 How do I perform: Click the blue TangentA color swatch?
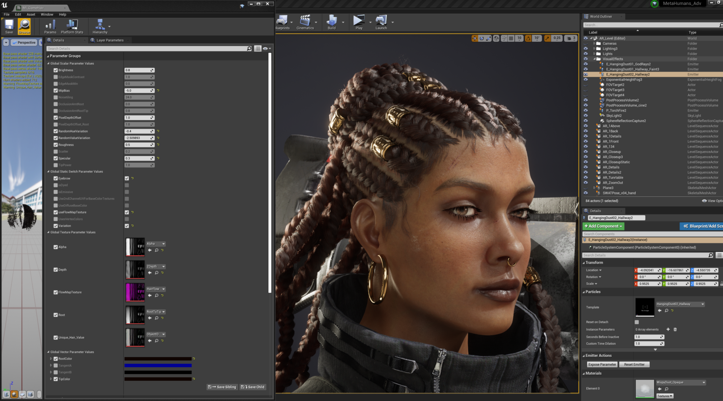tap(158, 366)
